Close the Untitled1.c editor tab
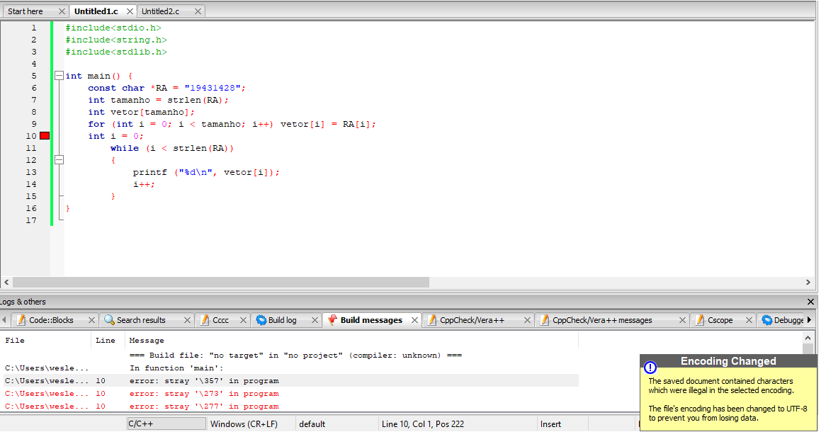Screen dimensions: 826x432 pos(130,11)
